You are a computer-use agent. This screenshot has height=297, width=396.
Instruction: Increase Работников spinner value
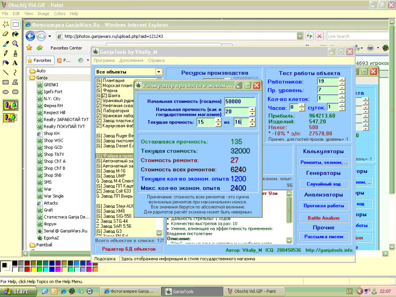pyautogui.click(x=342, y=80)
